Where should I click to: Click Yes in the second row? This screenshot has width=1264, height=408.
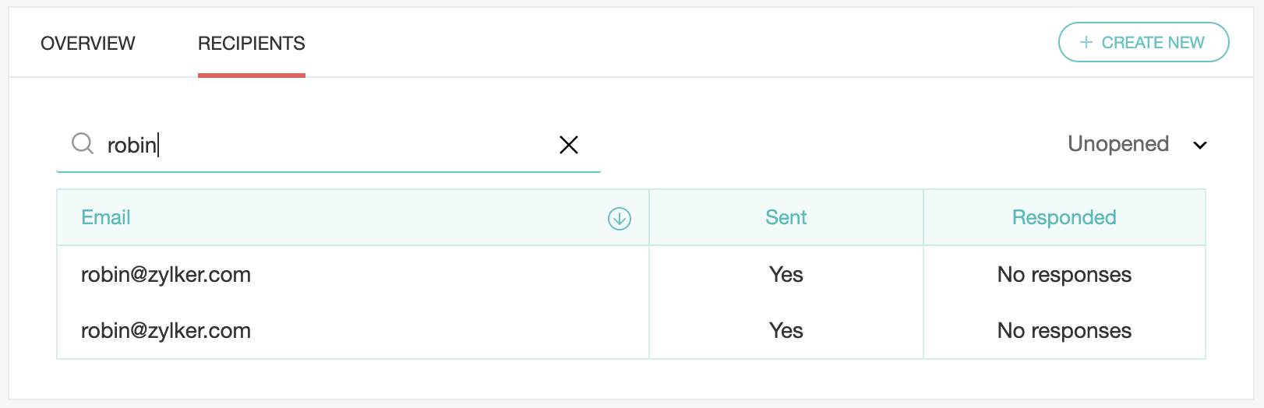[x=786, y=331]
